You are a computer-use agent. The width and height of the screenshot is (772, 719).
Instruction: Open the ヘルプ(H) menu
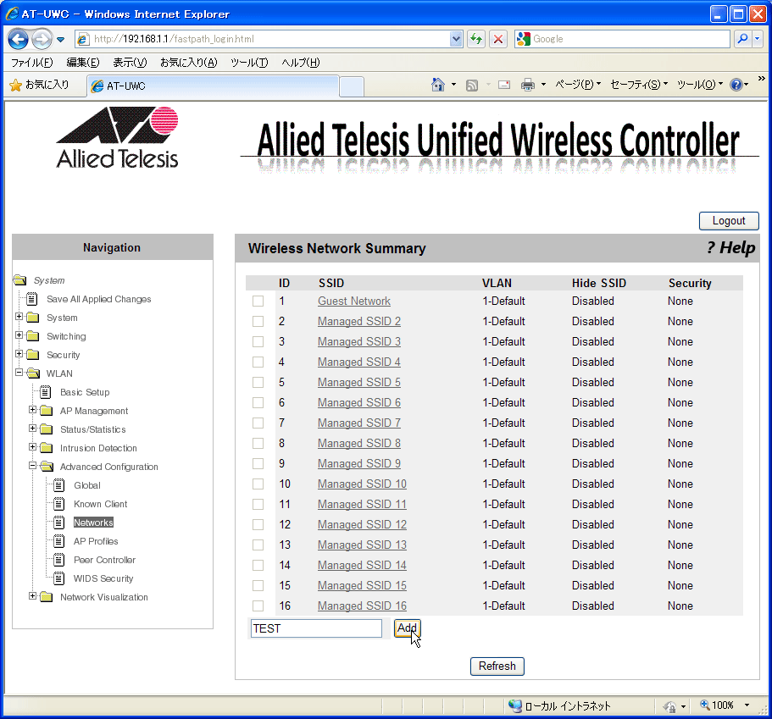click(300, 63)
